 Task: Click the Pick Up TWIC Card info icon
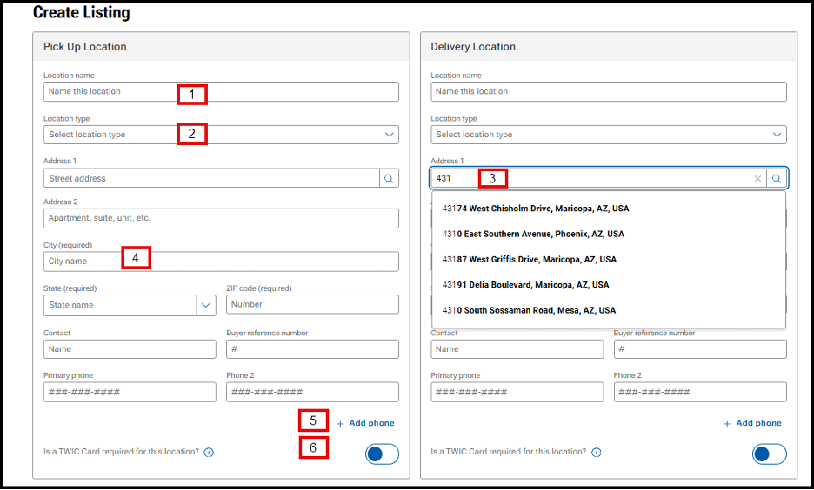pos(209,453)
